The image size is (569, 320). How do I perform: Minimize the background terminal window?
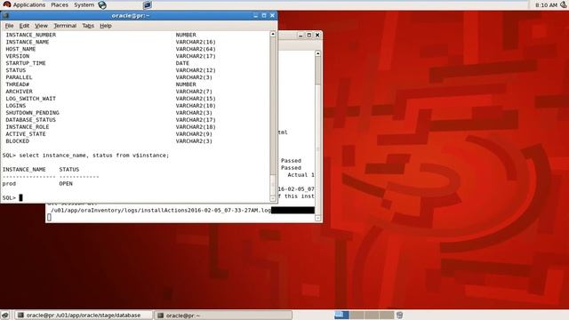301,36
